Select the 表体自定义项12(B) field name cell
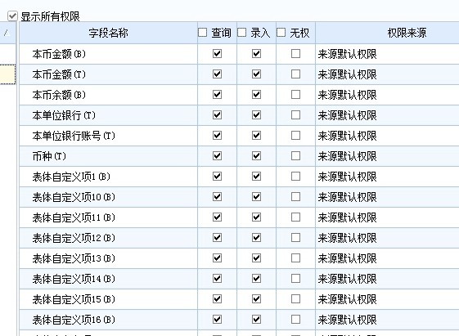The height and width of the screenshot is (336, 459). [109, 238]
